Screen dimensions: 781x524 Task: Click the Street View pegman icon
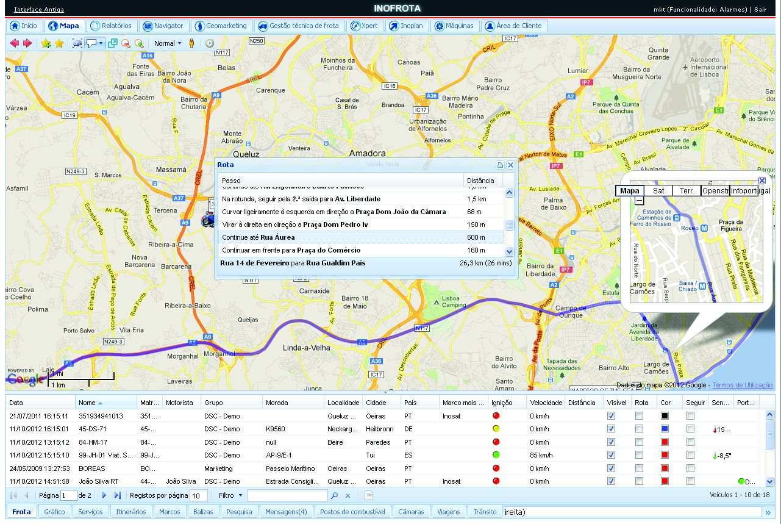(x=191, y=43)
